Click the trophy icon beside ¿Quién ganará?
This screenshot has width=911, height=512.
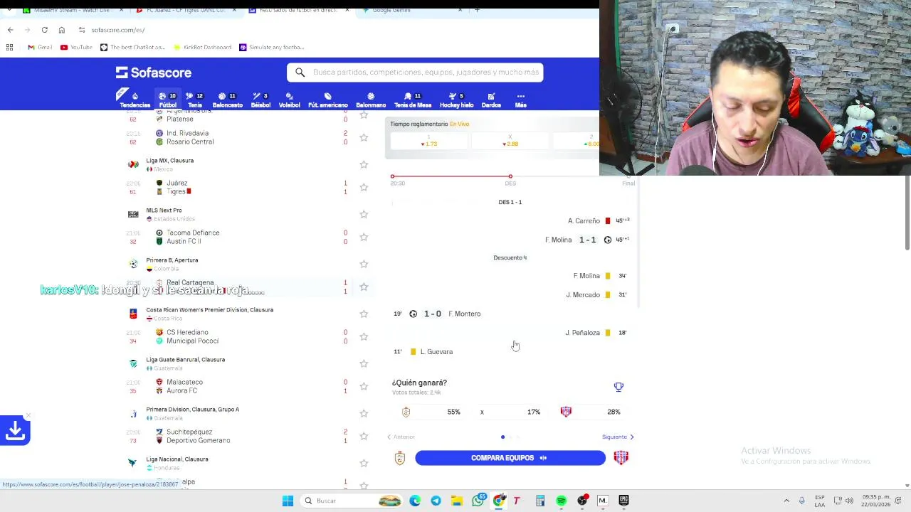point(618,387)
